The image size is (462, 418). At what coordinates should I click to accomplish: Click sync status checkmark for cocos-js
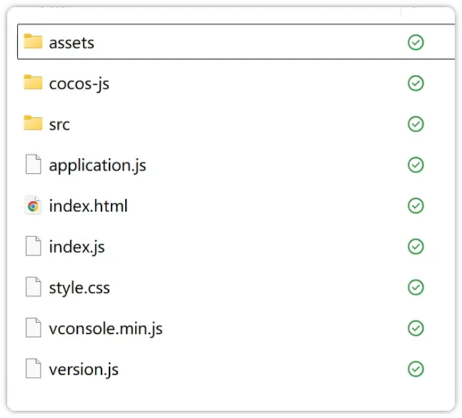click(416, 83)
